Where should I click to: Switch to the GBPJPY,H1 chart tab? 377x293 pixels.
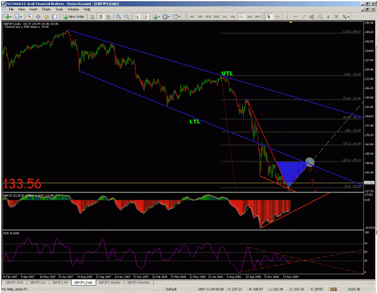coord(37,283)
